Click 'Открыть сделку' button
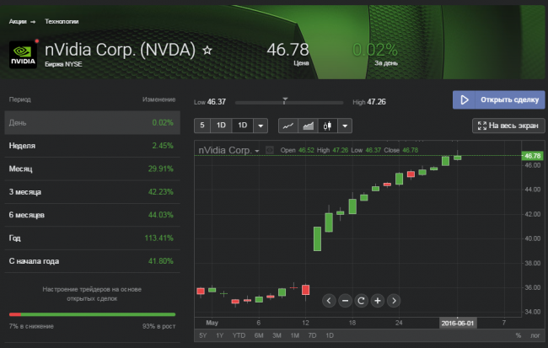 [499, 100]
